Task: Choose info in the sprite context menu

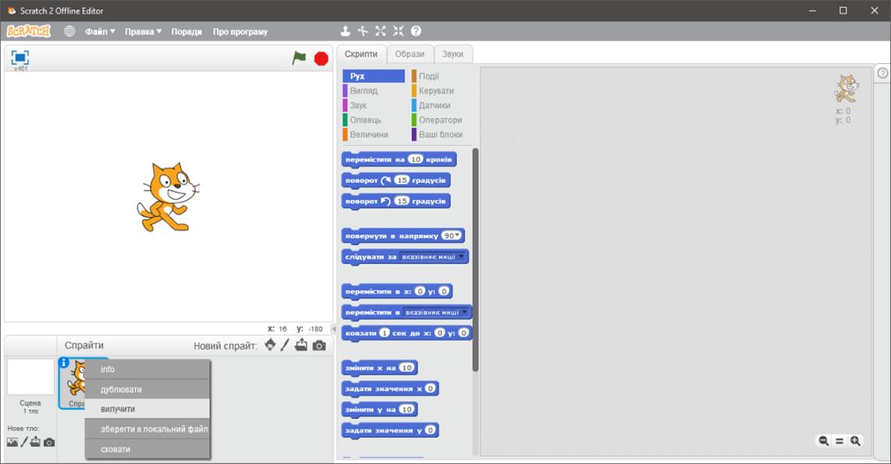Action: 147,369
